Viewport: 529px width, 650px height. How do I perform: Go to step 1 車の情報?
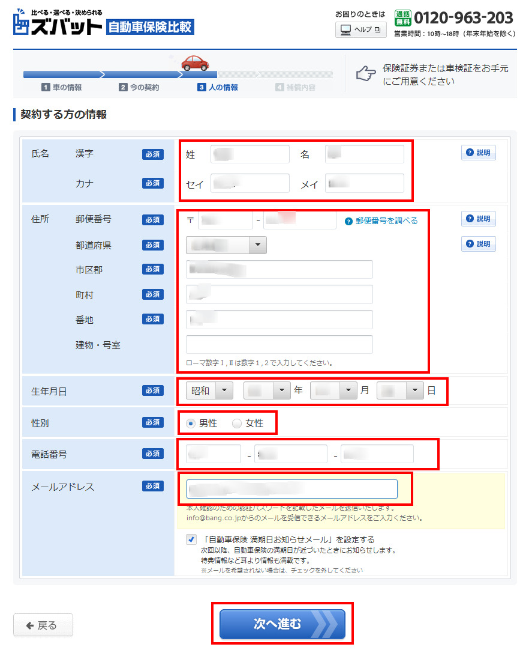point(62,88)
